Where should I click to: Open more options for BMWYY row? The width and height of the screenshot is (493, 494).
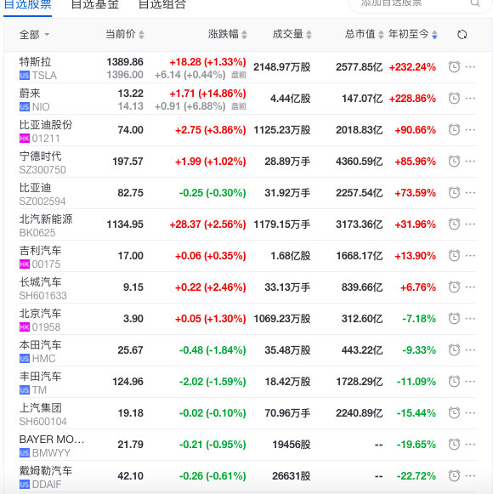[470, 445]
